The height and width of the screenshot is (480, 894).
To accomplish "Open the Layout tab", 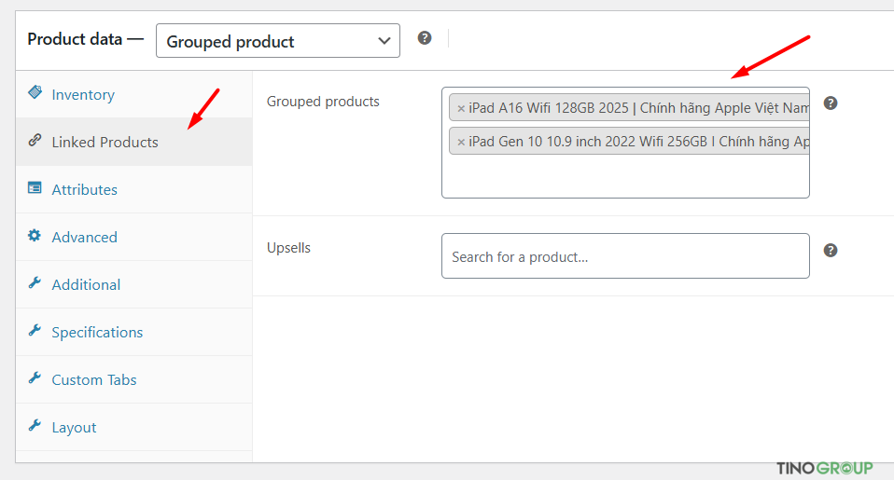I will (x=134, y=427).
